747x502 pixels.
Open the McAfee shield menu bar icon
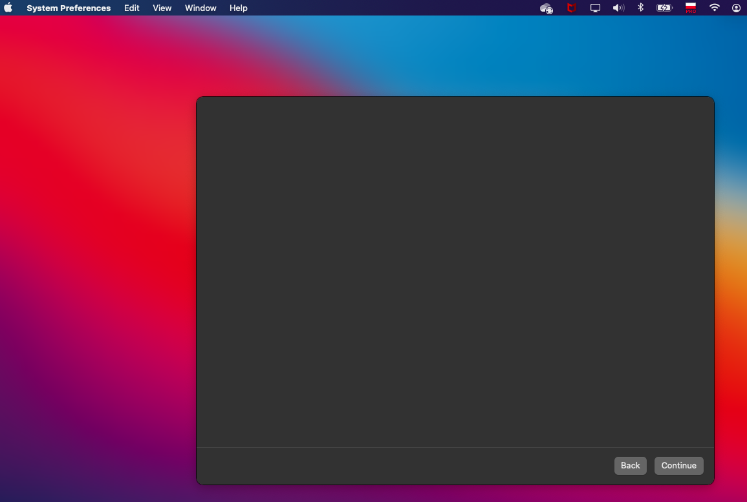pos(571,8)
